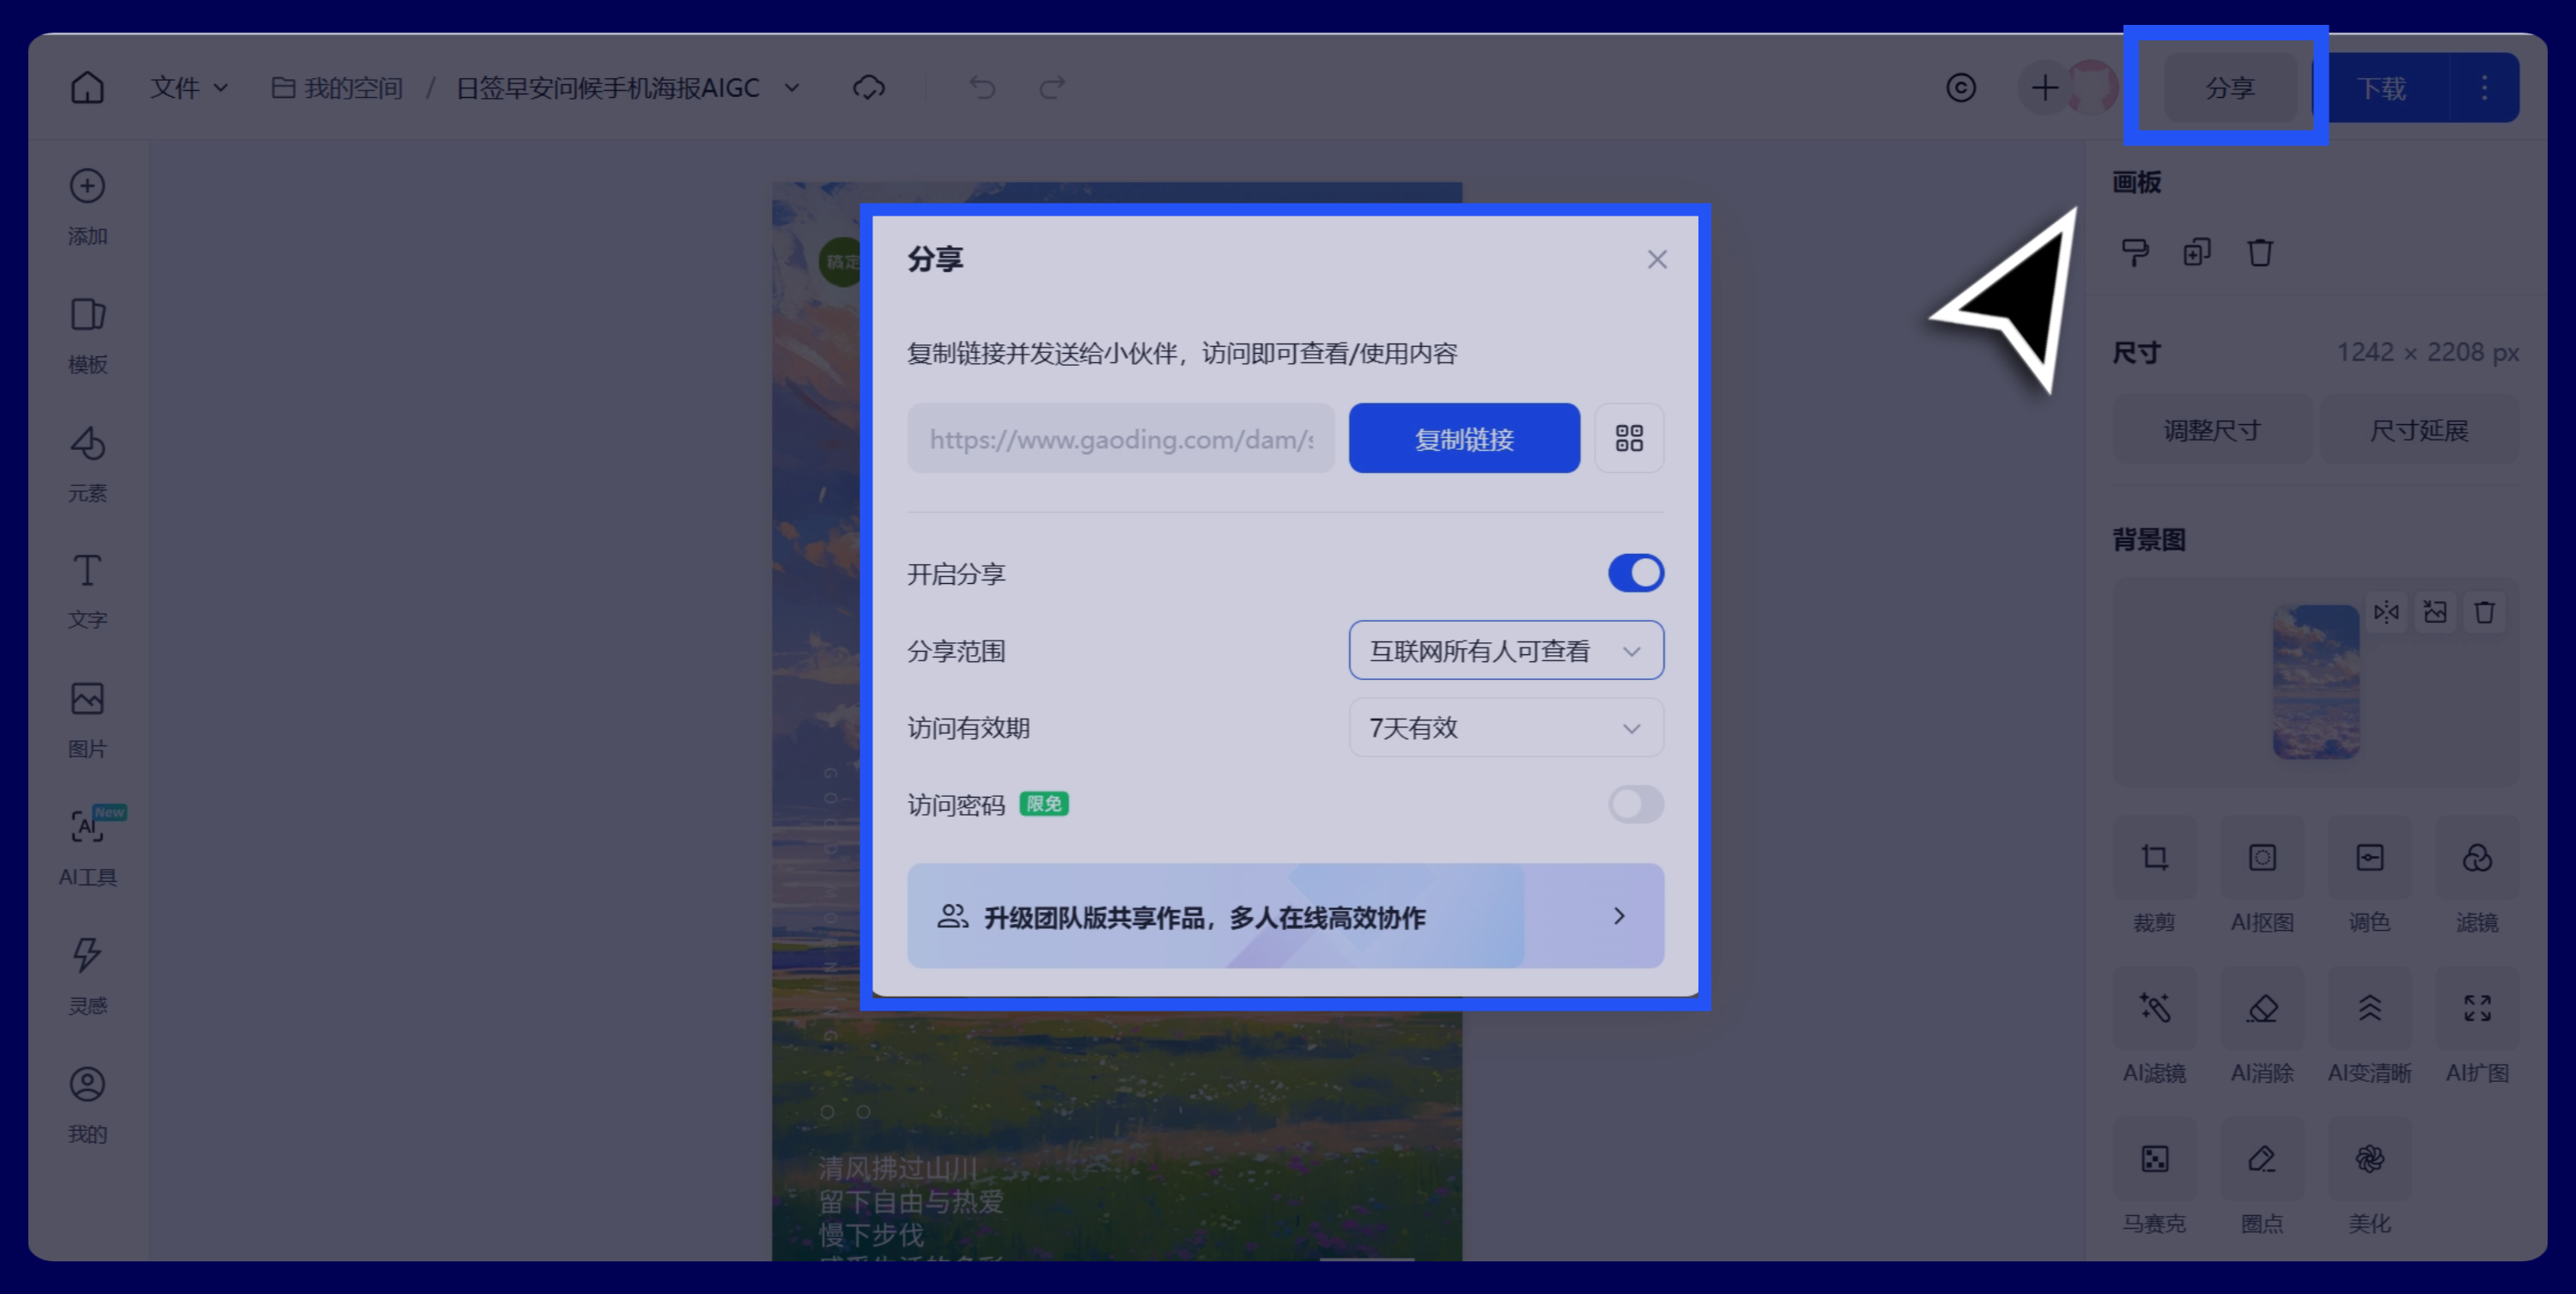This screenshot has width=2576, height=1294.
Task: Toggle the 开启分享 switch off
Action: click(x=1636, y=573)
